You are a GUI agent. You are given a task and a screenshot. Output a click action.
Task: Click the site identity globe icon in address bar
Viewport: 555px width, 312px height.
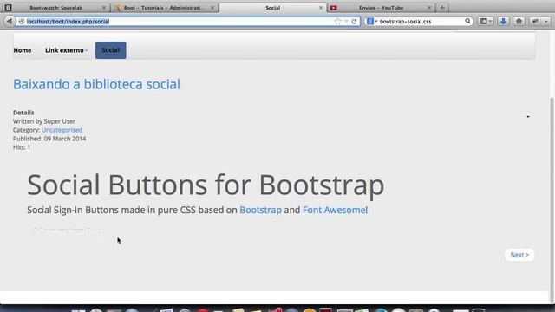click(x=21, y=21)
